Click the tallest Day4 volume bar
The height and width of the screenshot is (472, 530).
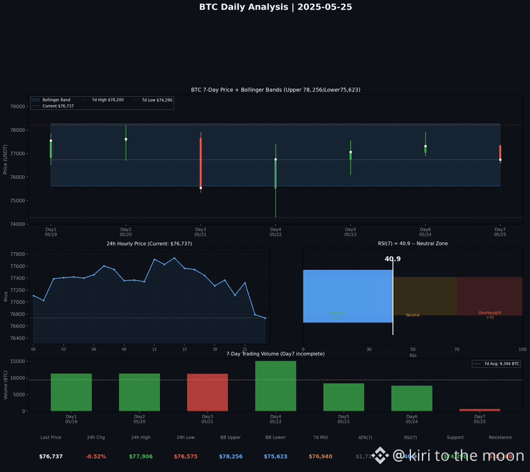pos(275,386)
